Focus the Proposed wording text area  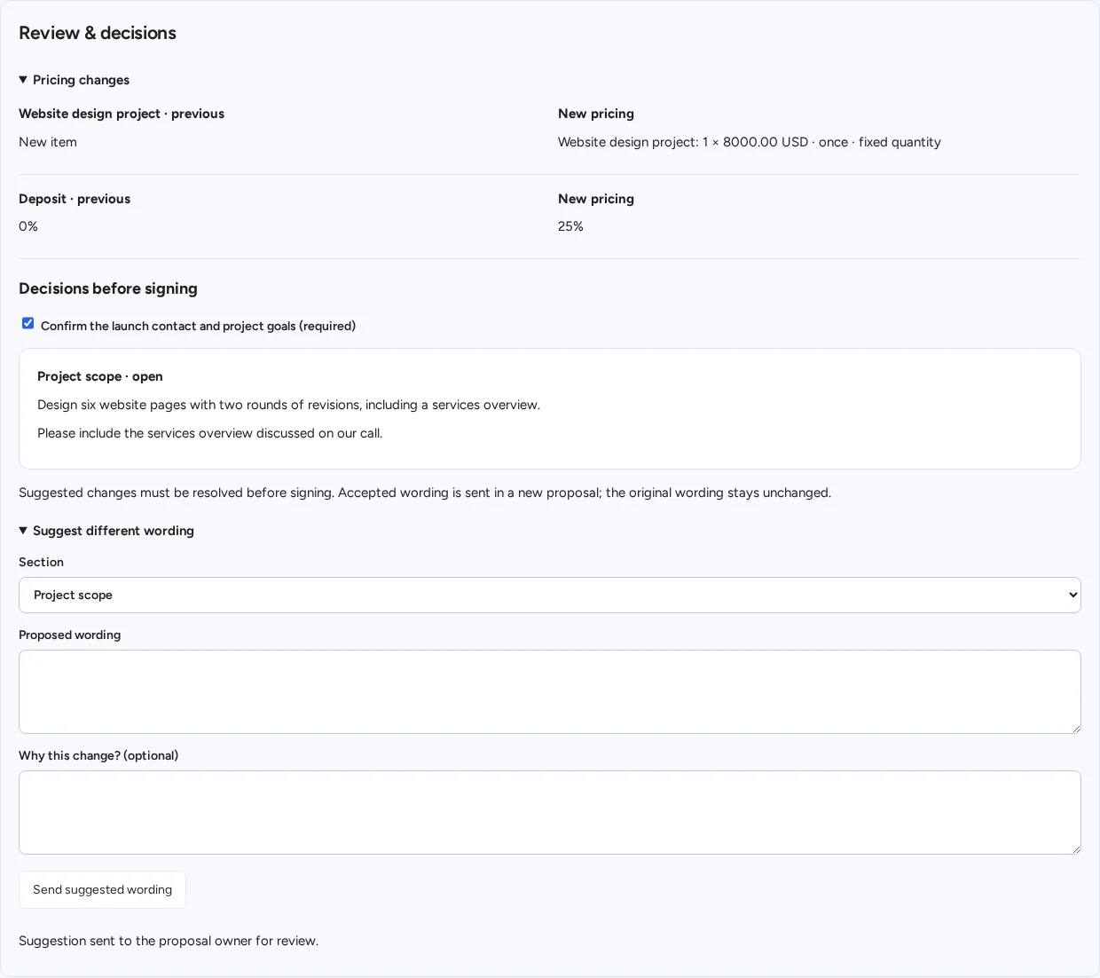point(550,691)
